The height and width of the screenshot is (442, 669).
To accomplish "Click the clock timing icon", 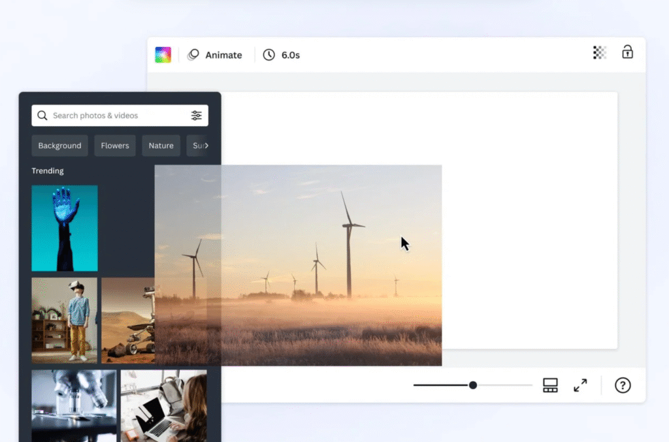I will [269, 55].
